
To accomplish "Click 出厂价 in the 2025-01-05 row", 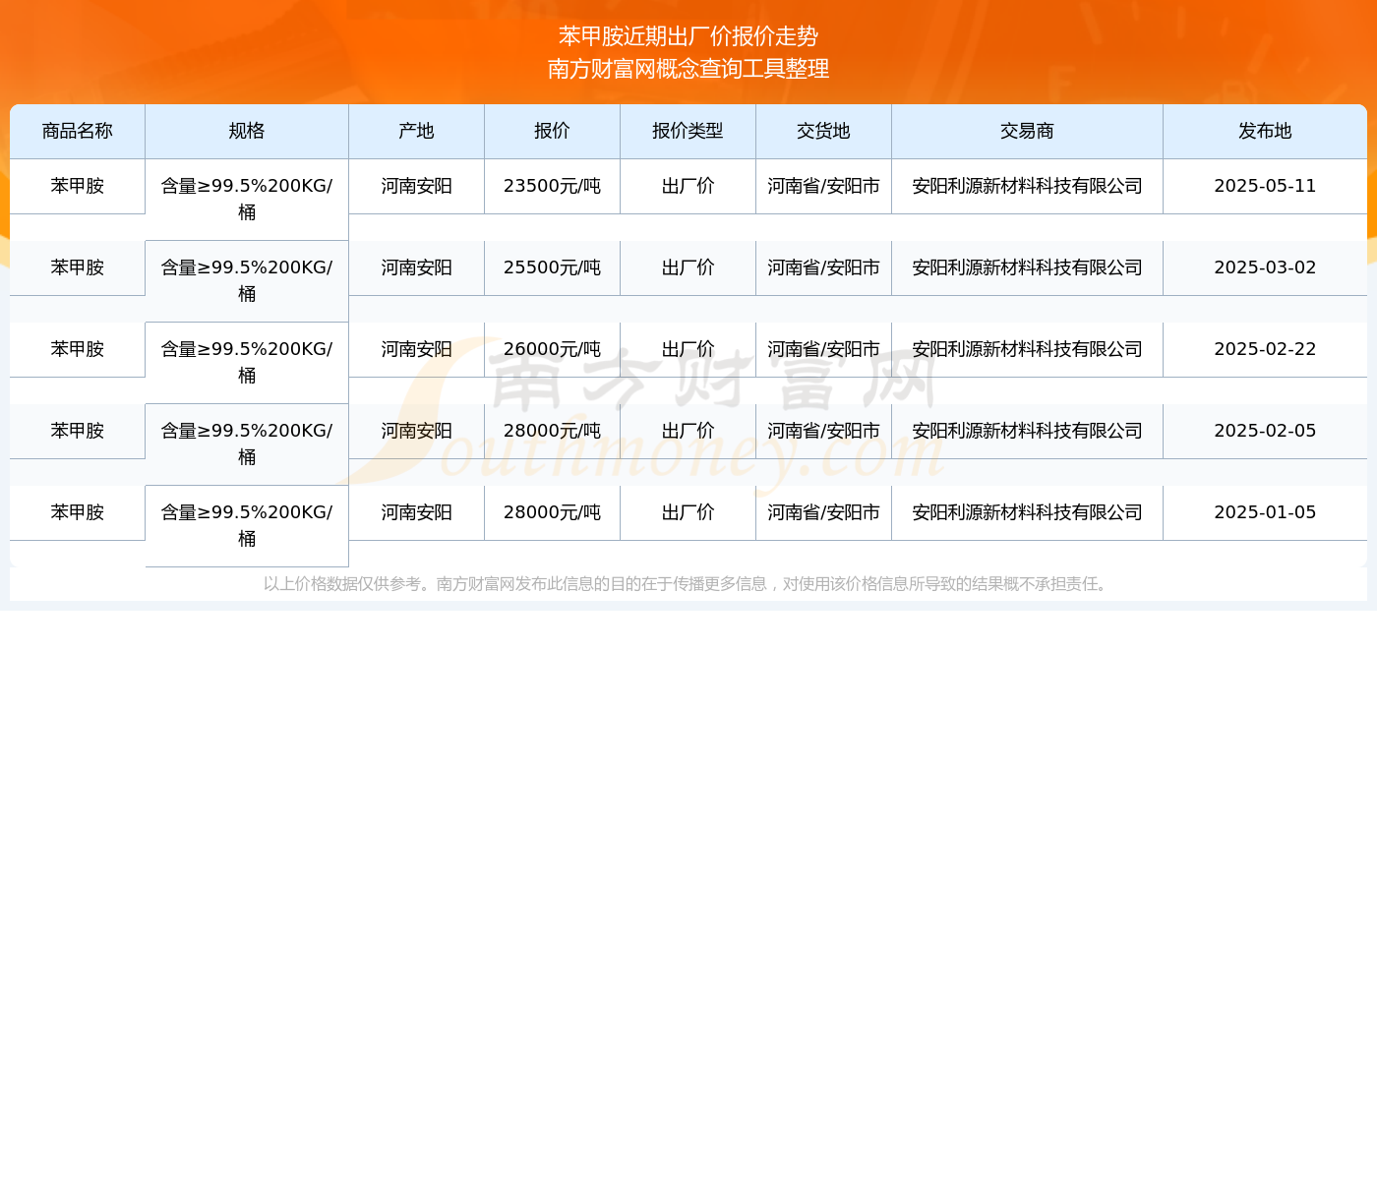I will coord(688,512).
